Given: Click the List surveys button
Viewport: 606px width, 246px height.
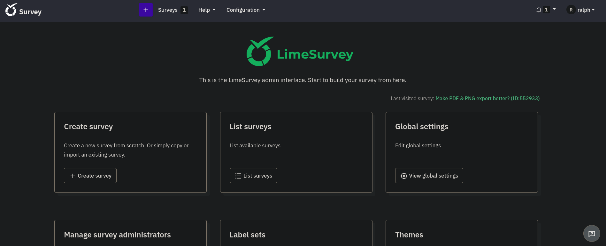Looking at the screenshot, I should [x=253, y=176].
